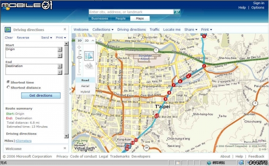Image resolution: width=269 pixels, height=166 pixels.
Task: Open the Collections dropdown
Action: (x=103, y=29)
